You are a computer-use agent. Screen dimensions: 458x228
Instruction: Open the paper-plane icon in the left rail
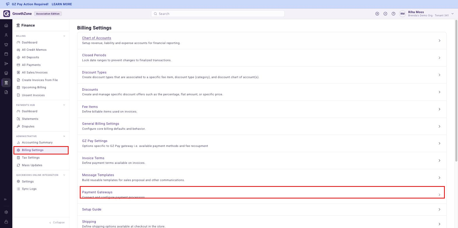point(6,64)
